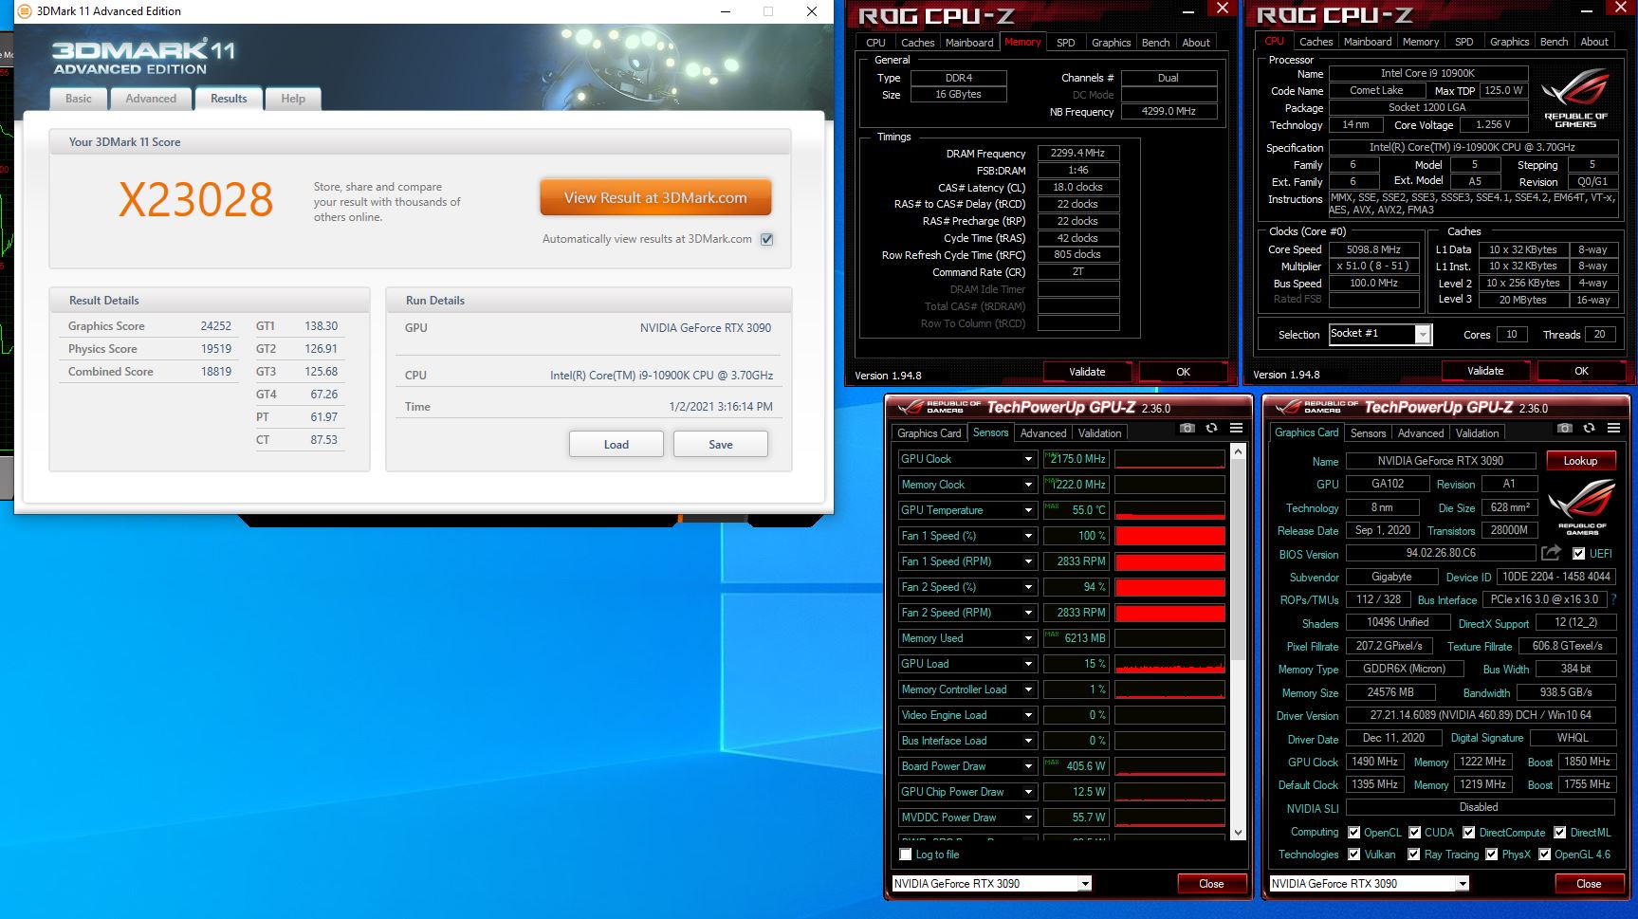Click View Result at 3DMark.com button

click(x=655, y=198)
